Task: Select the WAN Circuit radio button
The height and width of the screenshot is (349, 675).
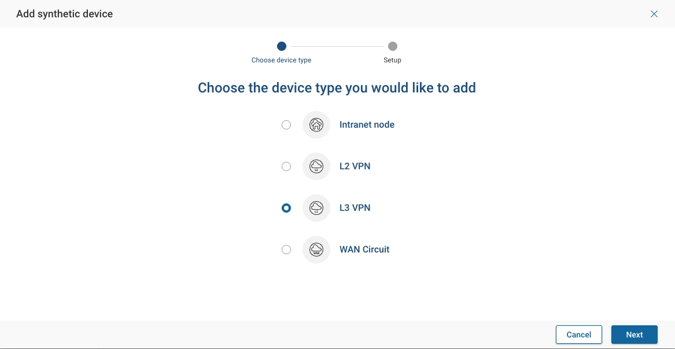Action: point(286,250)
